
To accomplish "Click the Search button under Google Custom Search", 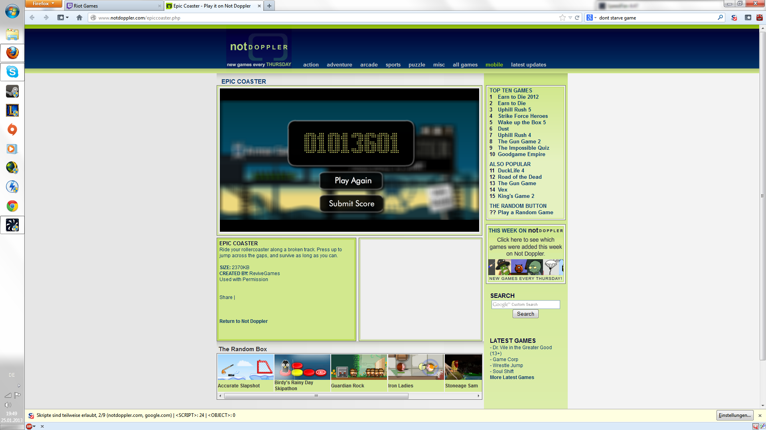I will point(525,314).
